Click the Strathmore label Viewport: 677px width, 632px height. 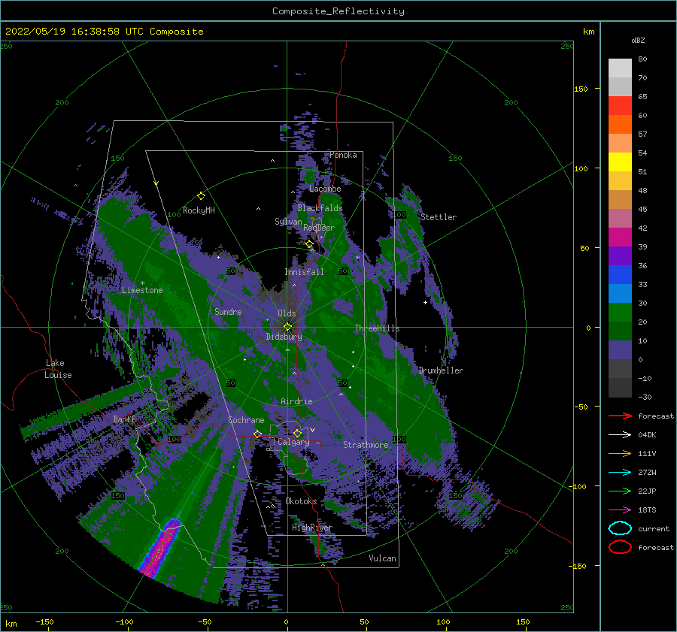(x=366, y=445)
